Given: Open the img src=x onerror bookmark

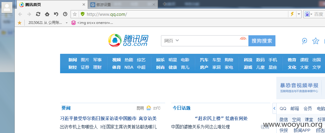Looking at the screenshot, I should coord(92,23).
